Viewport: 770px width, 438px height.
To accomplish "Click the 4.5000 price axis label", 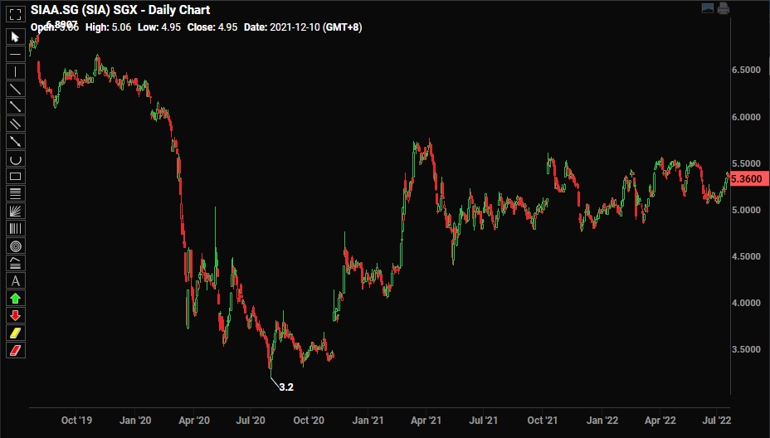I will (746, 256).
